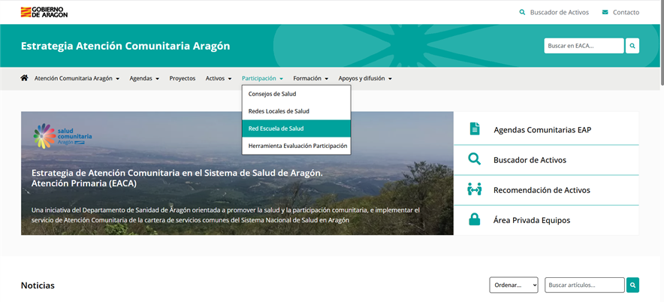Image resolution: width=664 pixels, height=302 pixels.
Task: Open the Proyectos navigation link
Action: pyautogui.click(x=182, y=78)
